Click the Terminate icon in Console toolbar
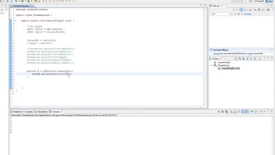Viewport: 275px width, 155px height. pos(219,112)
